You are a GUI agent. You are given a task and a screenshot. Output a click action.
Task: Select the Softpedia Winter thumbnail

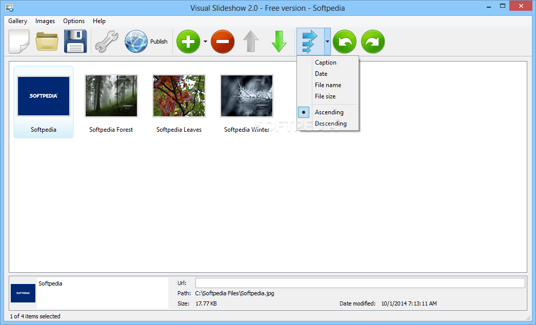coord(247,96)
